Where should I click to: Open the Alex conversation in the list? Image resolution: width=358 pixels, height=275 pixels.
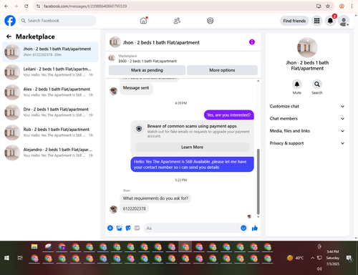tap(50, 92)
